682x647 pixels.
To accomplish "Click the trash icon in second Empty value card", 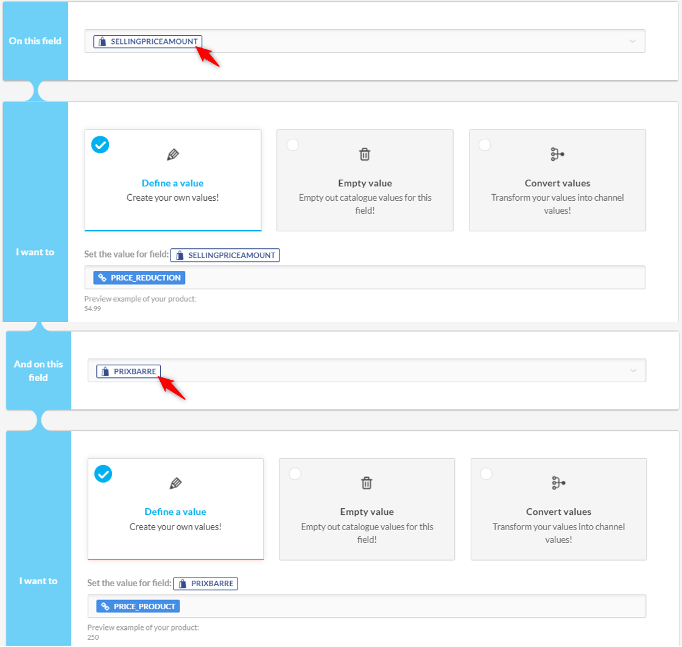I will [367, 483].
